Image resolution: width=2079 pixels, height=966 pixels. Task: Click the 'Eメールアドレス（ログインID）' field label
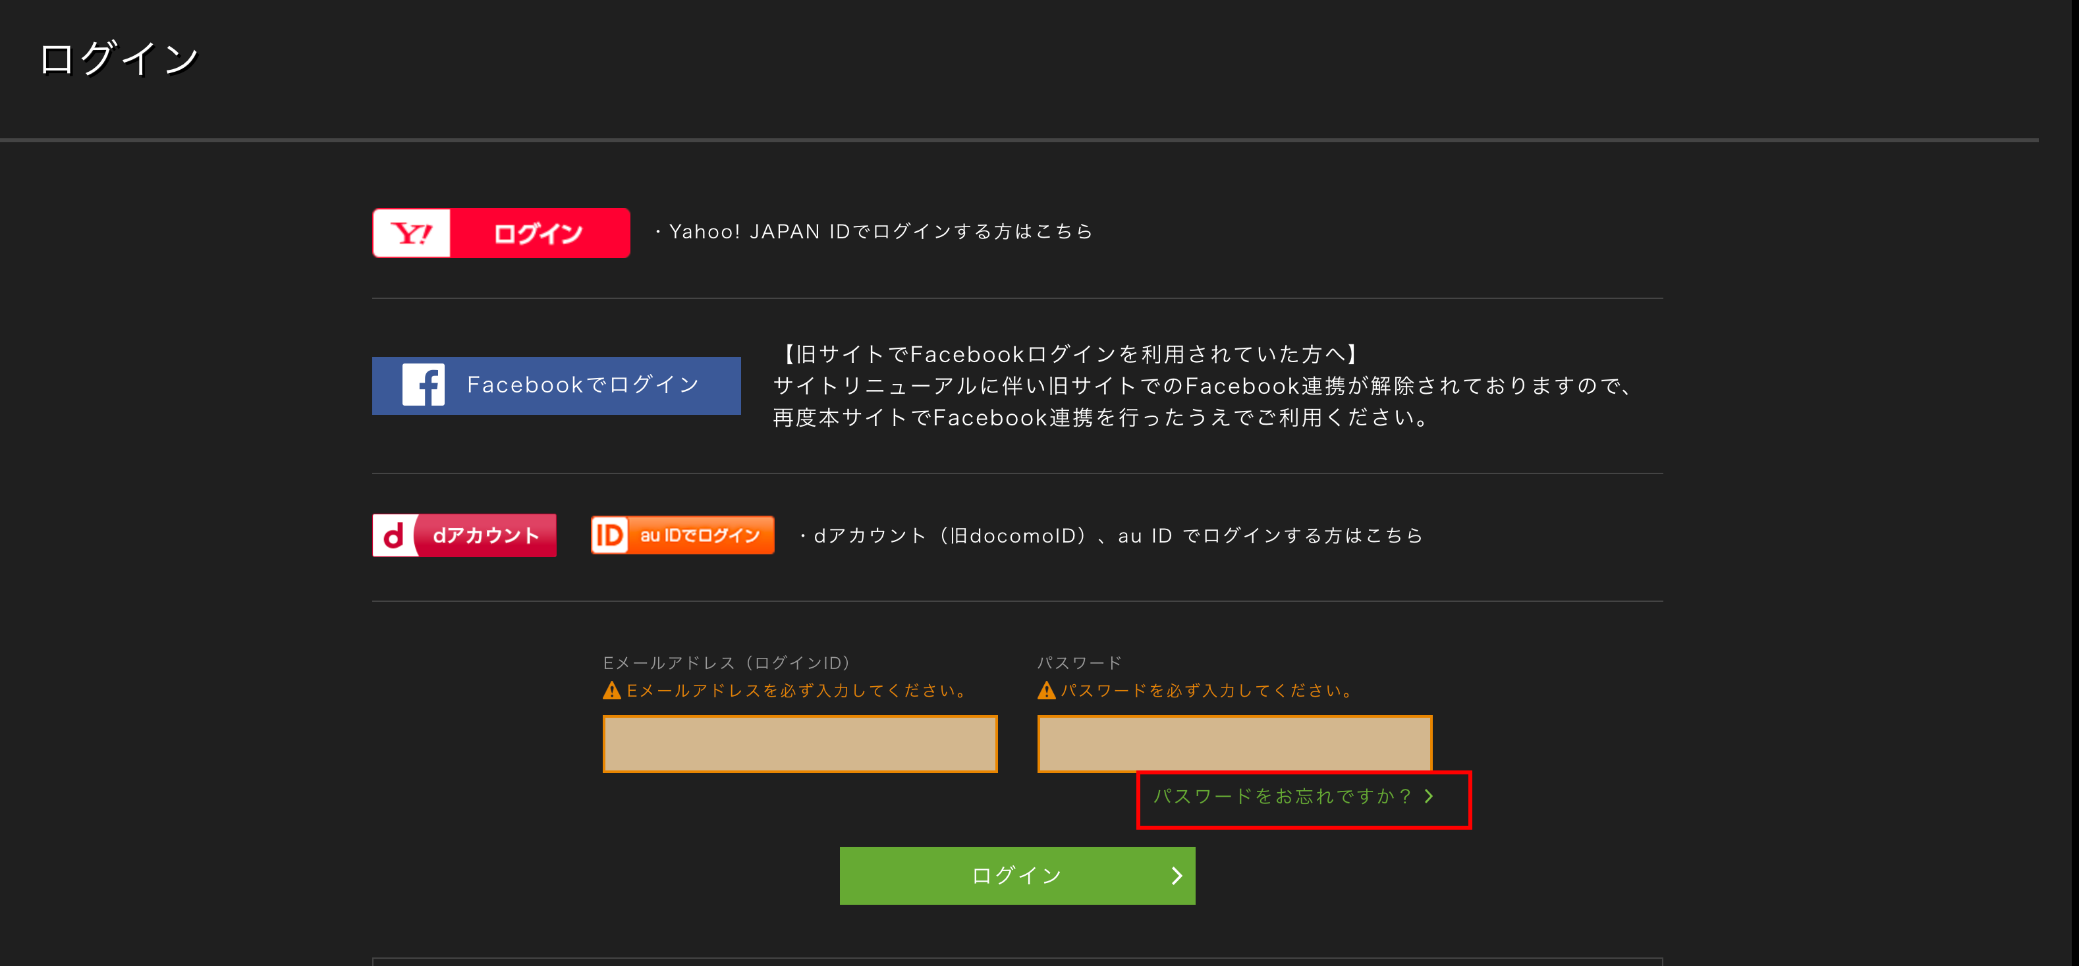click(x=727, y=662)
